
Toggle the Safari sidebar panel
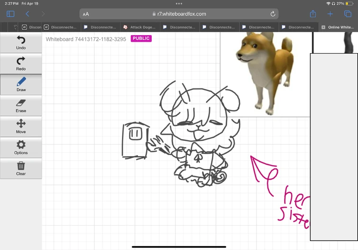click(x=10, y=14)
